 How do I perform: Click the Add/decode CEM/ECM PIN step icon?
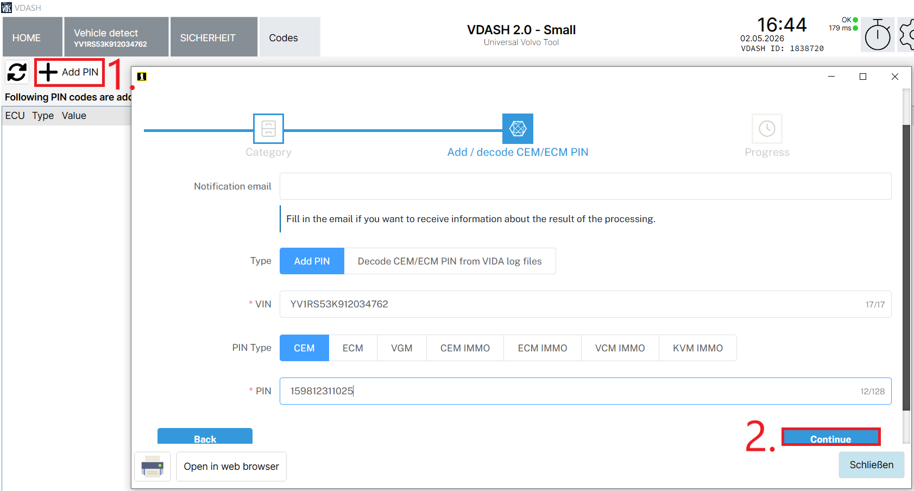click(x=518, y=129)
